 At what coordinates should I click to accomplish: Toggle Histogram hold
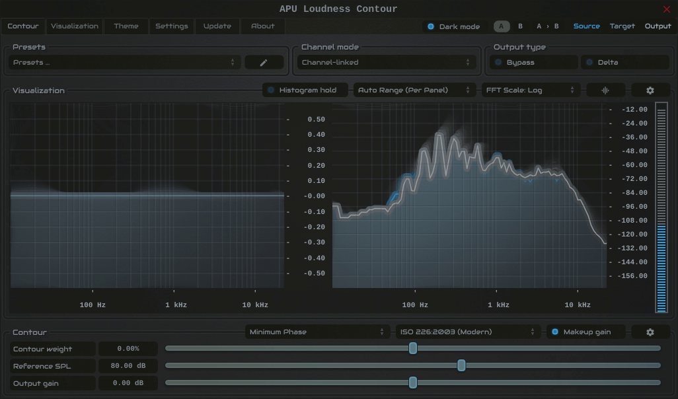click(x=305, y=90)
